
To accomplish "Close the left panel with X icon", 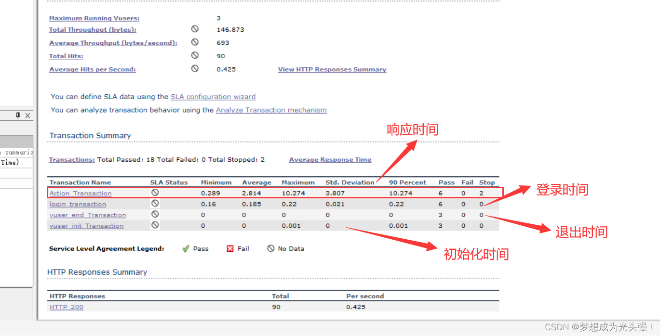I will point(27,116).
